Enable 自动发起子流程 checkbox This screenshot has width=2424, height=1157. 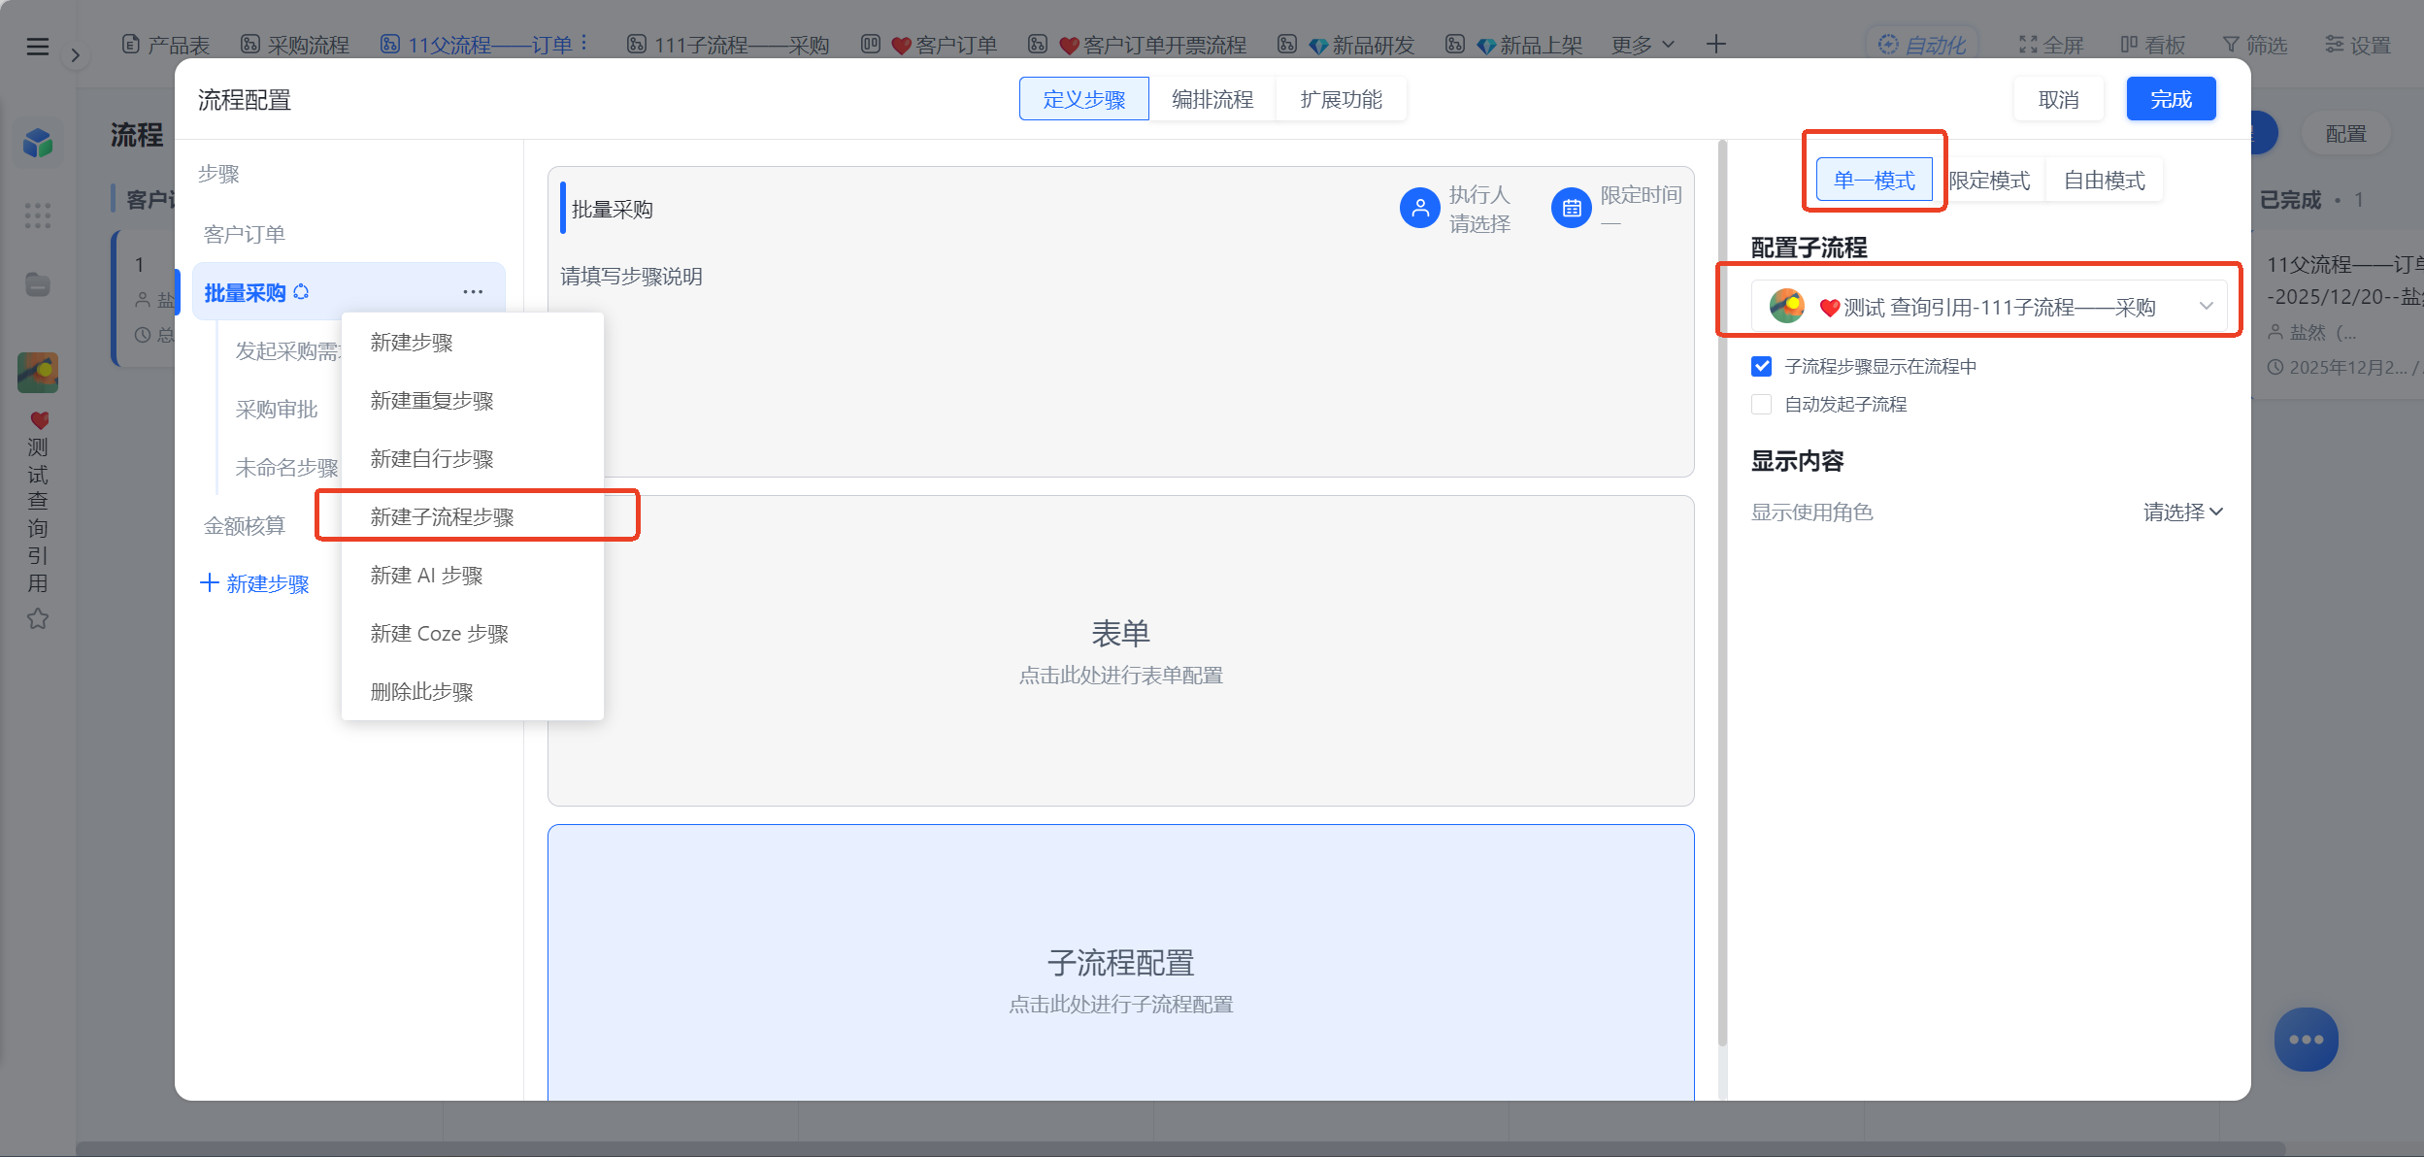click(x=1762, y=404)
